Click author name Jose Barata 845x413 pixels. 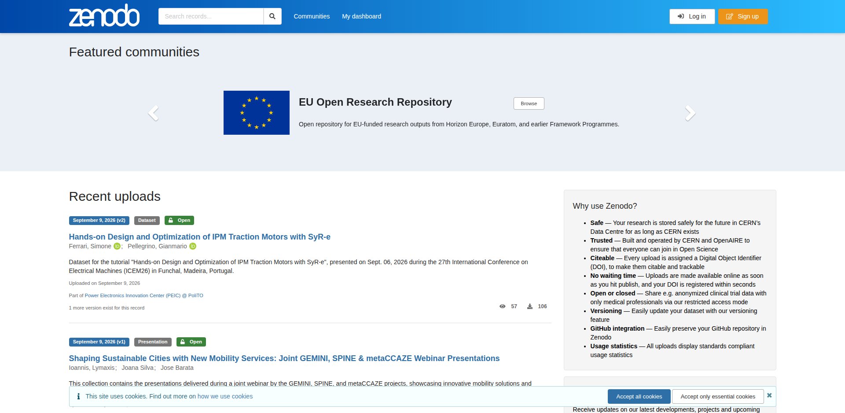pyautogui.click(x=177, y=368)
